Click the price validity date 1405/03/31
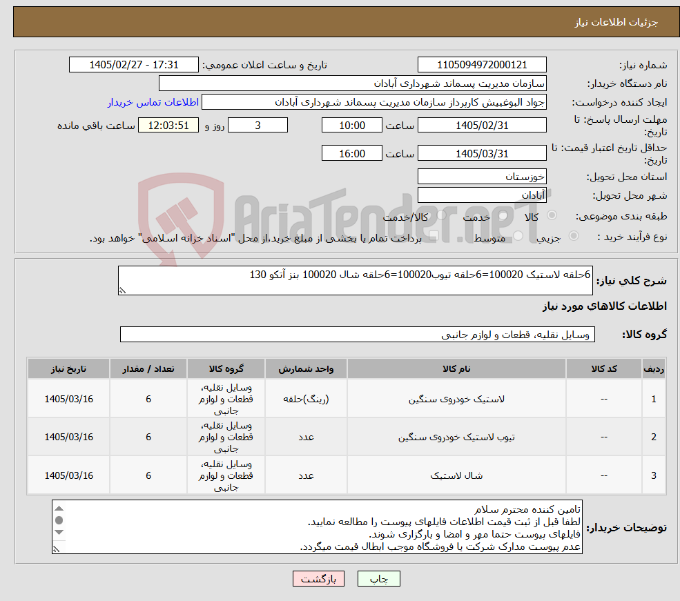The image size is (680, 601). [x=482, y=153]
